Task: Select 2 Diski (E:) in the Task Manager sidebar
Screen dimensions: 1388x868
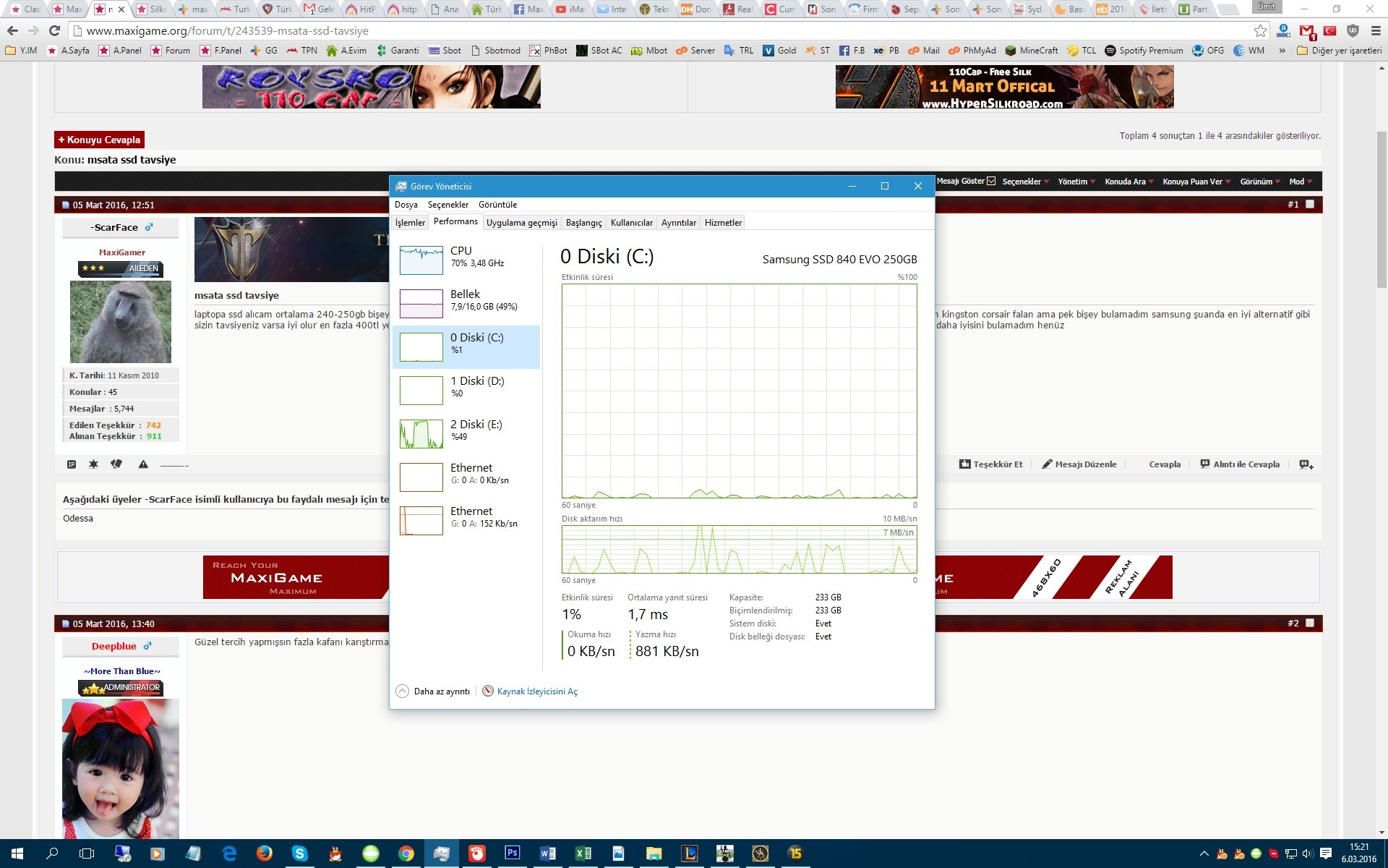Action: click(x=466, y=434)
